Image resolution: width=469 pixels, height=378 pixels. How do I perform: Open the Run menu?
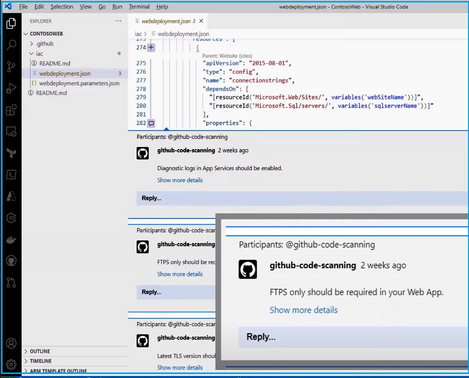118,7
